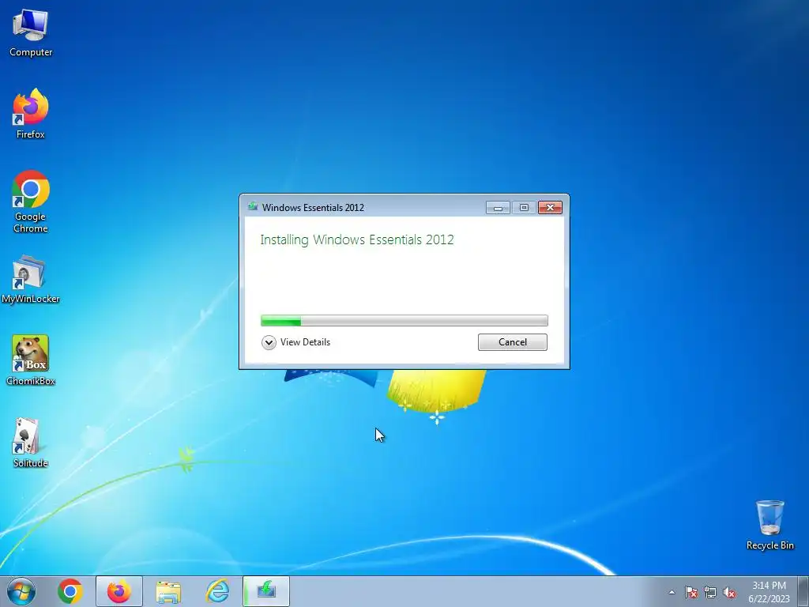Select the Recycle Bin icon
Image resolution: width=809 pixels, height=607 pixels.
tap(769, 525)
